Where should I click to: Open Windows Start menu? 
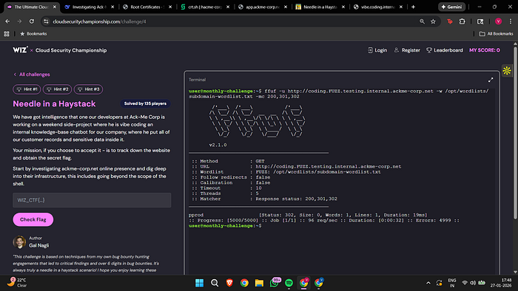(200, 283)
